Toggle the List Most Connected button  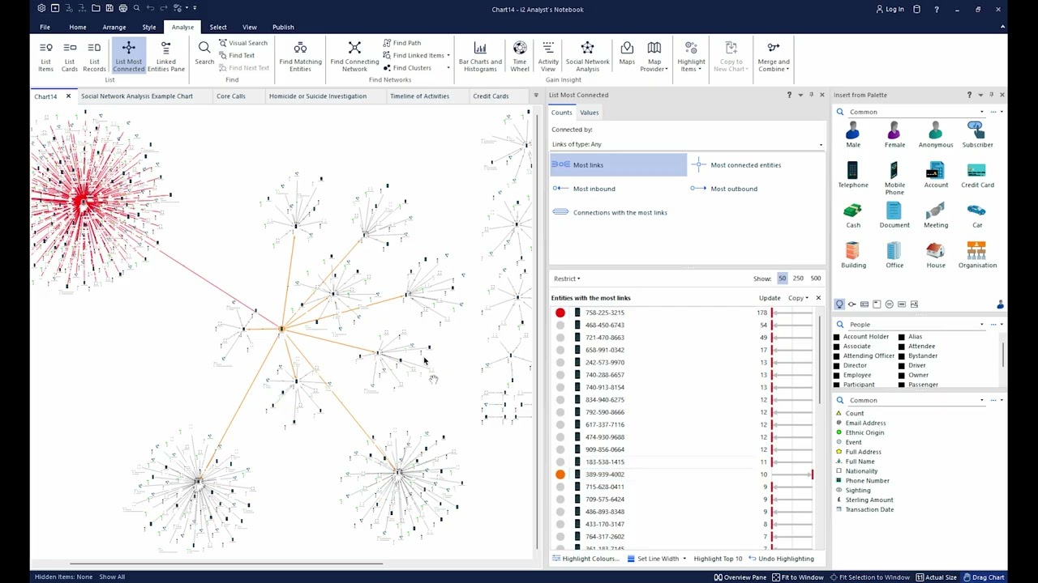pyautogui.click(x=128, y=57)
